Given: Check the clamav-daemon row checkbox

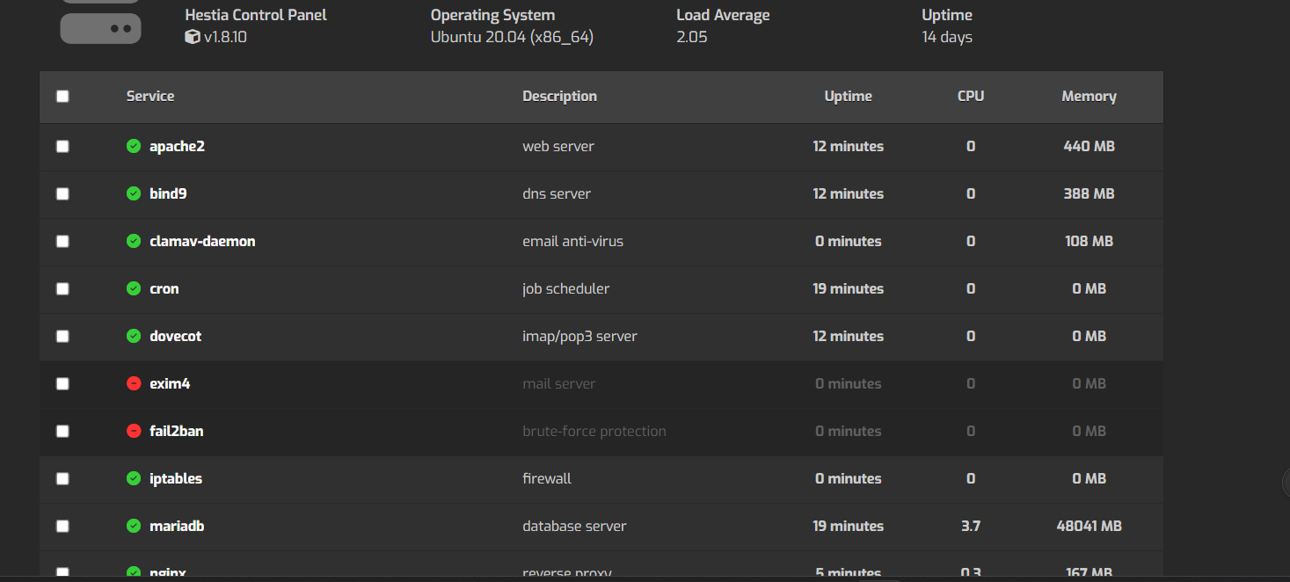Looking at the screenshot, I should pyautogui.click(x=62, y=242).
